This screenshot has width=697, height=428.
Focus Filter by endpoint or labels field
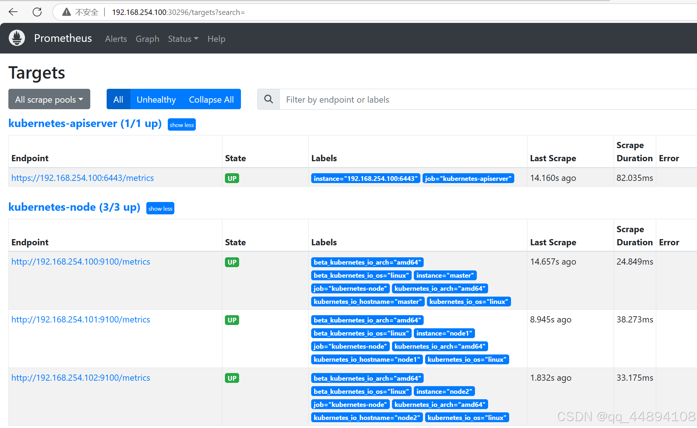click(x=488, y=99)
